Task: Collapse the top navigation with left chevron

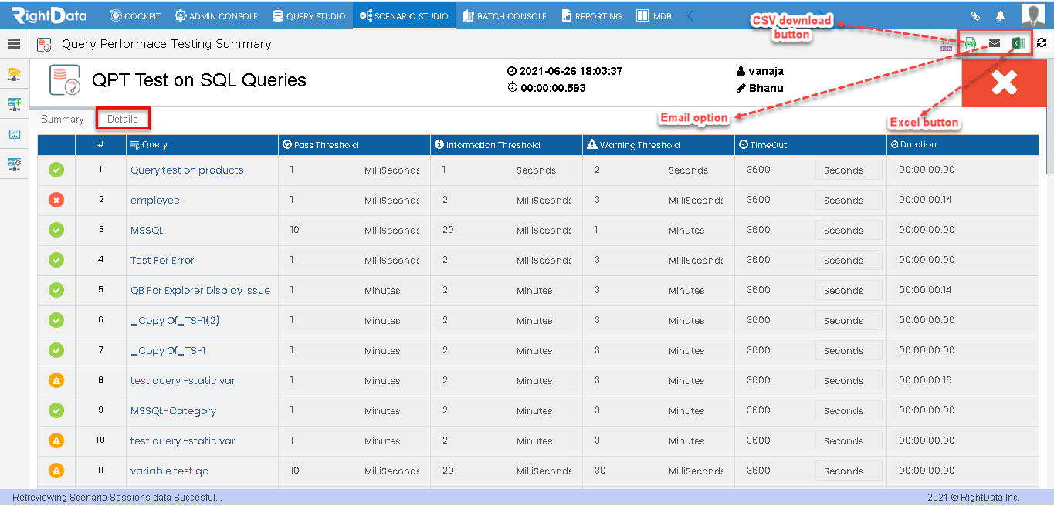Action: coord(690,15)
